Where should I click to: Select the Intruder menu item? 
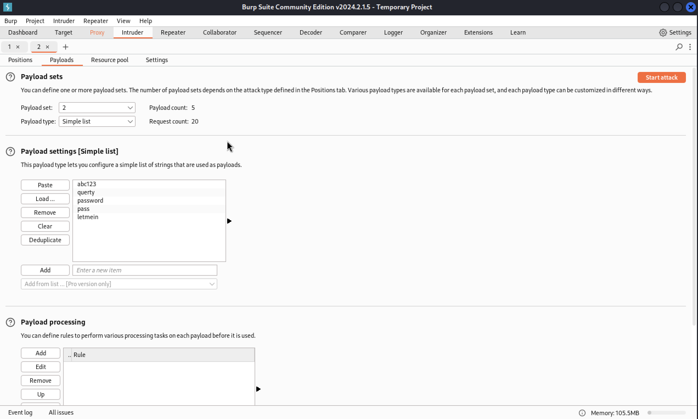pyautogui.click(x=63, y=21)
